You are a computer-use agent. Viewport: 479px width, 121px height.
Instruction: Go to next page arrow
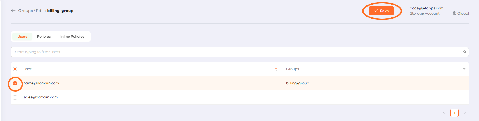[x=465, y=113]
